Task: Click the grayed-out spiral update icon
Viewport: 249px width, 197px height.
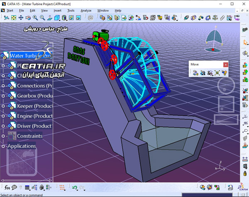Action: [90, 17]
